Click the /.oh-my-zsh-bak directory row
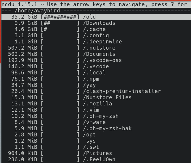The width and height of the screenshot is (191, 163). point(96,128)
